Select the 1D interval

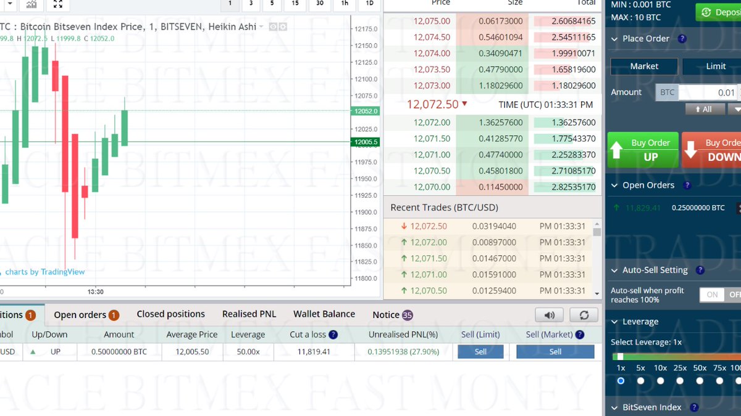pos(369,4)
